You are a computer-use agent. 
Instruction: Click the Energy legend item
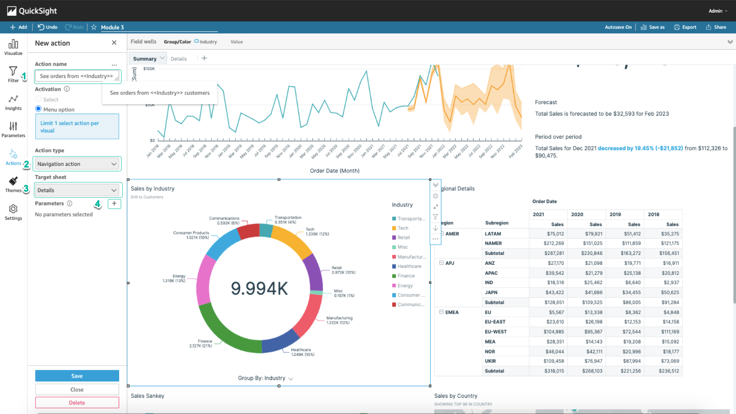click(x=402, y=286)
